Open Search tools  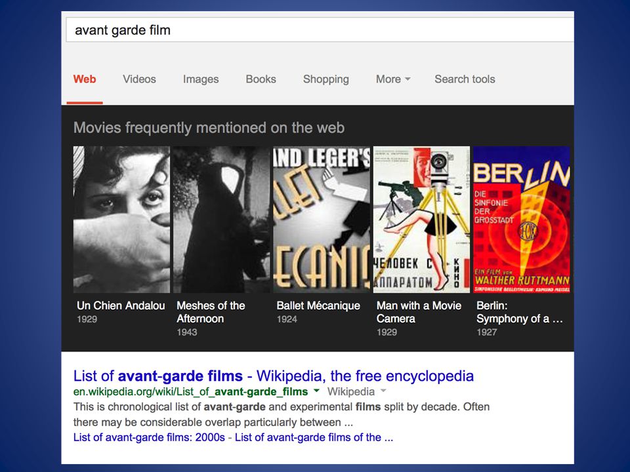pos(465,79)
